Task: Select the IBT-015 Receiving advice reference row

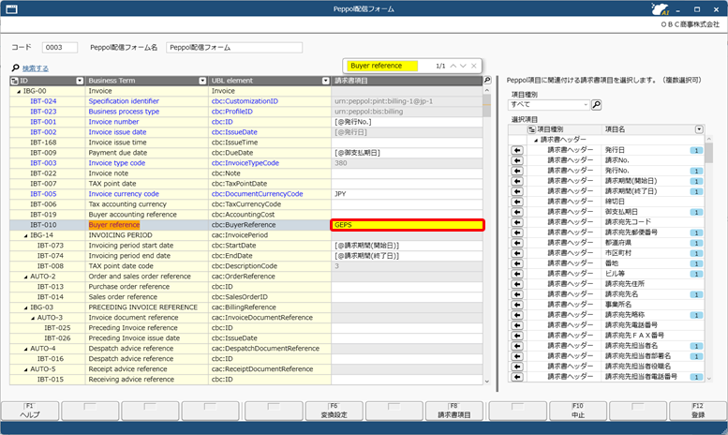Action: pos(246,380)
